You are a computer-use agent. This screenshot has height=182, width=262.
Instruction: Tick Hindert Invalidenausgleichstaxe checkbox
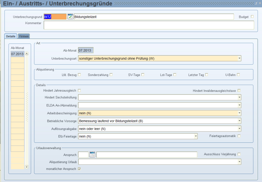239,91
